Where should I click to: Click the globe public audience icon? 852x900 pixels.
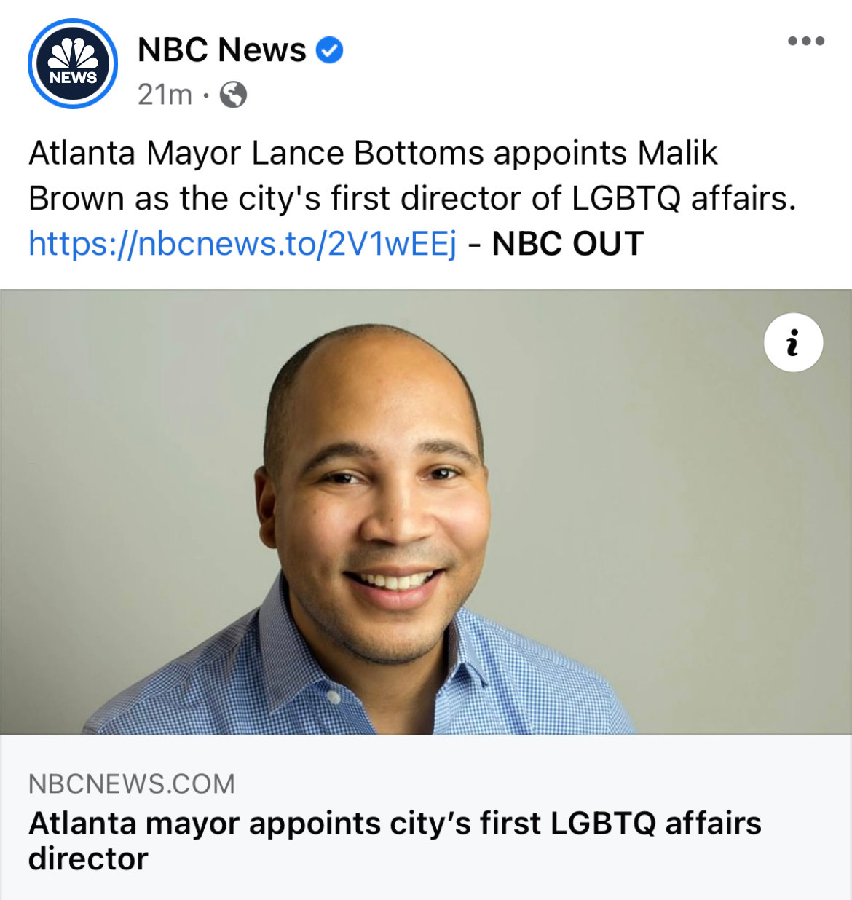pos(233,95)
